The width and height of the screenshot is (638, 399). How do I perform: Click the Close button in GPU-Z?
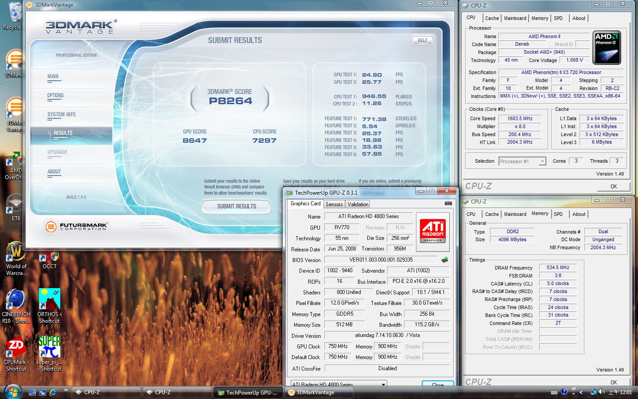coord(438,384)
